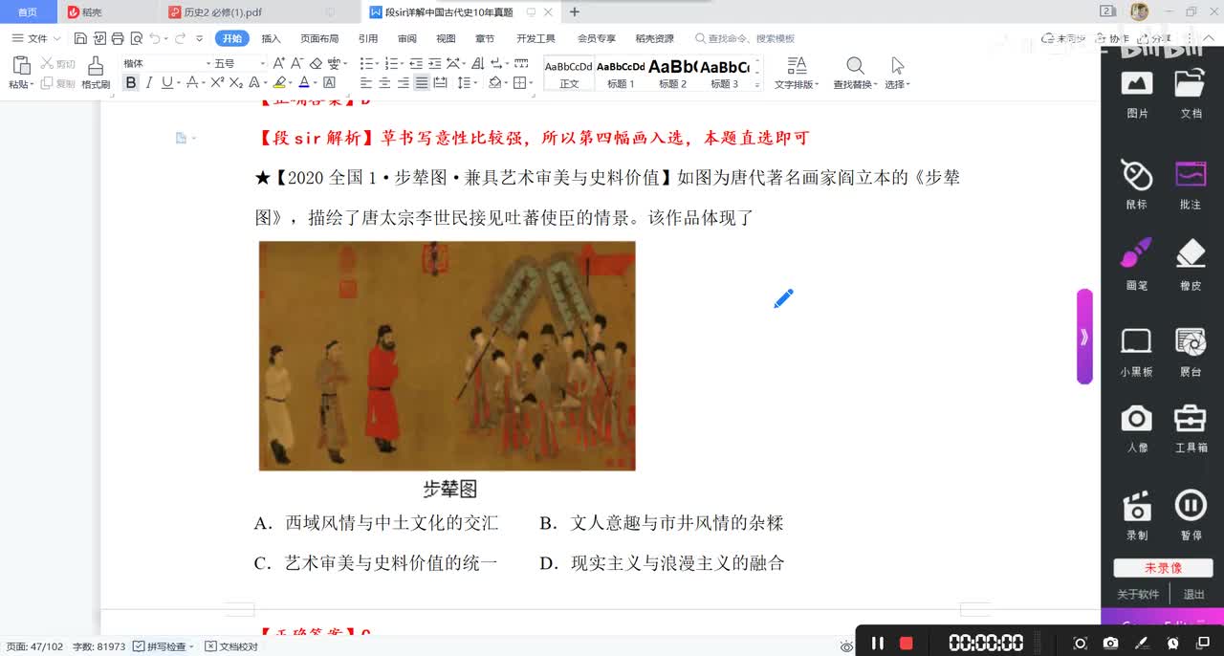
Task: Select the 橡皮 (Eraser) tool
Action: (x=1191, y=266)
